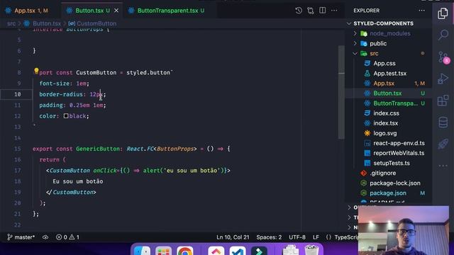
Task: Change indentation via Spaces: 2
Action: (269, 237)
